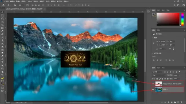
Task: Open the layer blend mode dropdown
Action: [159, 75]
